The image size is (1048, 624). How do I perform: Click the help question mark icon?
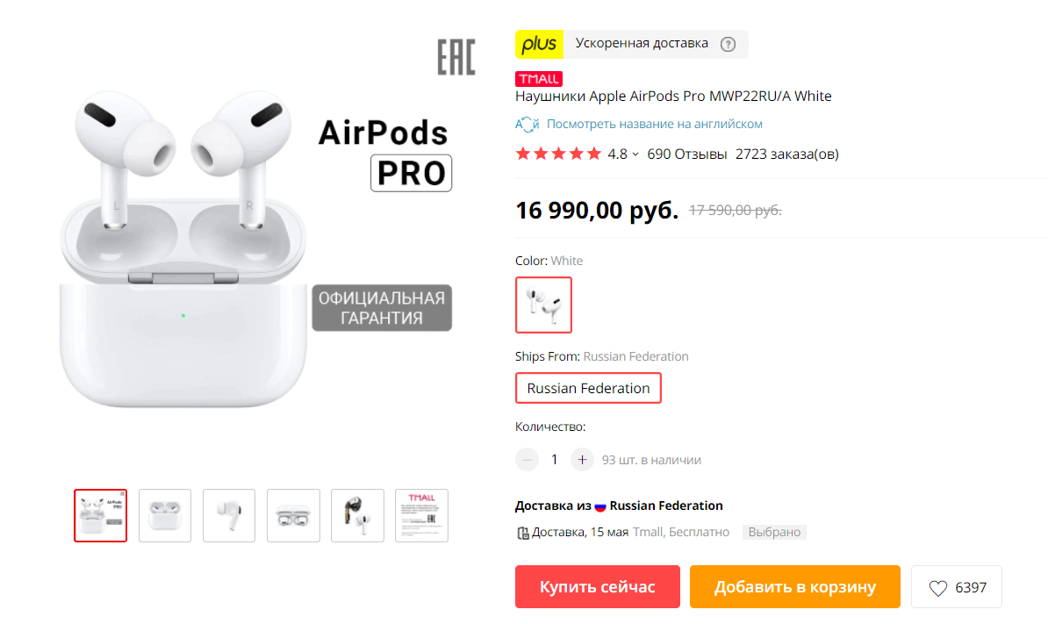pyautogui.click(x=728, y=44)
